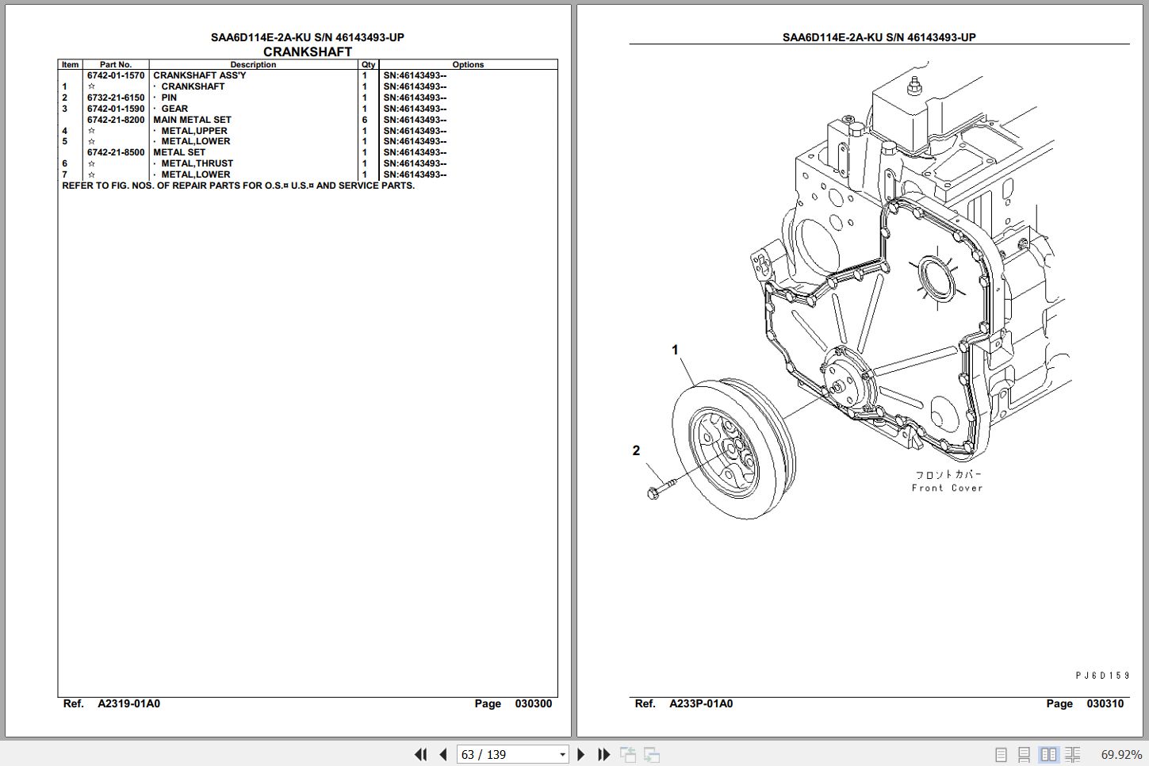Image resolution: width=1149 pixels, height=766 pixels.
Task: Go to the previous page
Action: coord(443,754)
